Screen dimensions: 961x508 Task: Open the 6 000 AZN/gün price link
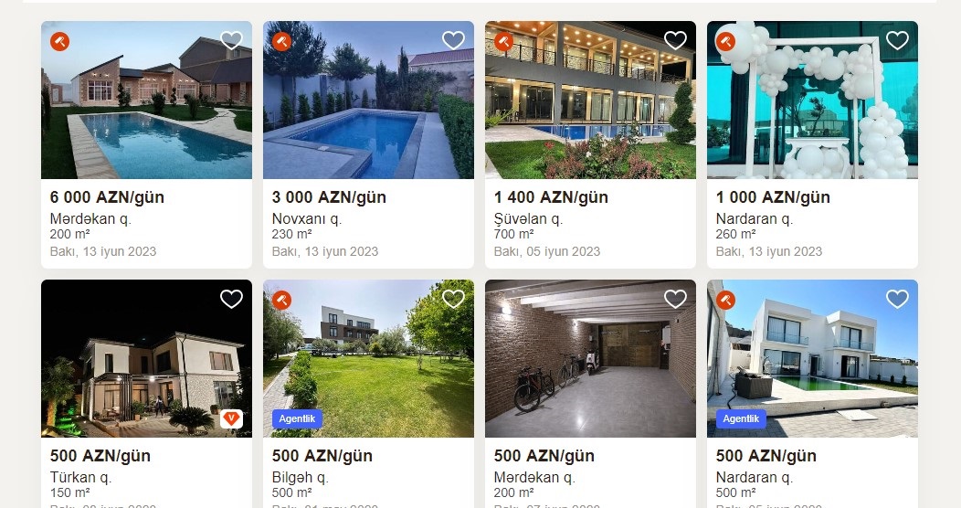click(107, 197)
